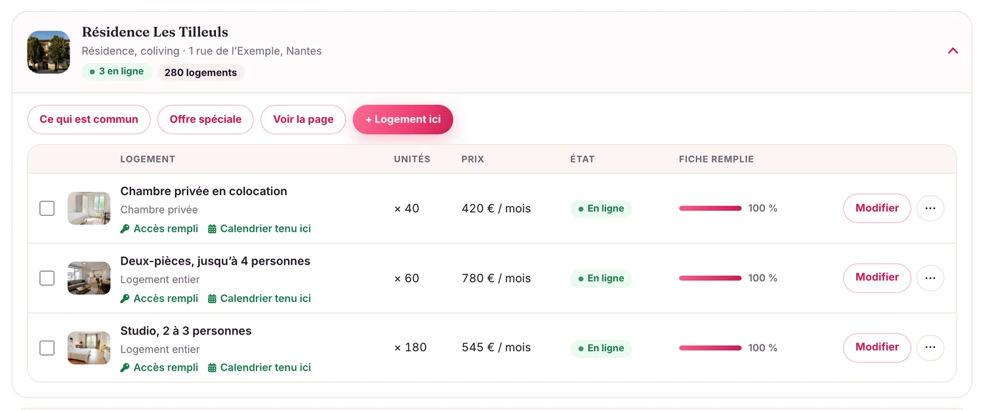The image size is (984, 410).
Task: Click calendar icon in Studio row
Action: coord(212,368)
